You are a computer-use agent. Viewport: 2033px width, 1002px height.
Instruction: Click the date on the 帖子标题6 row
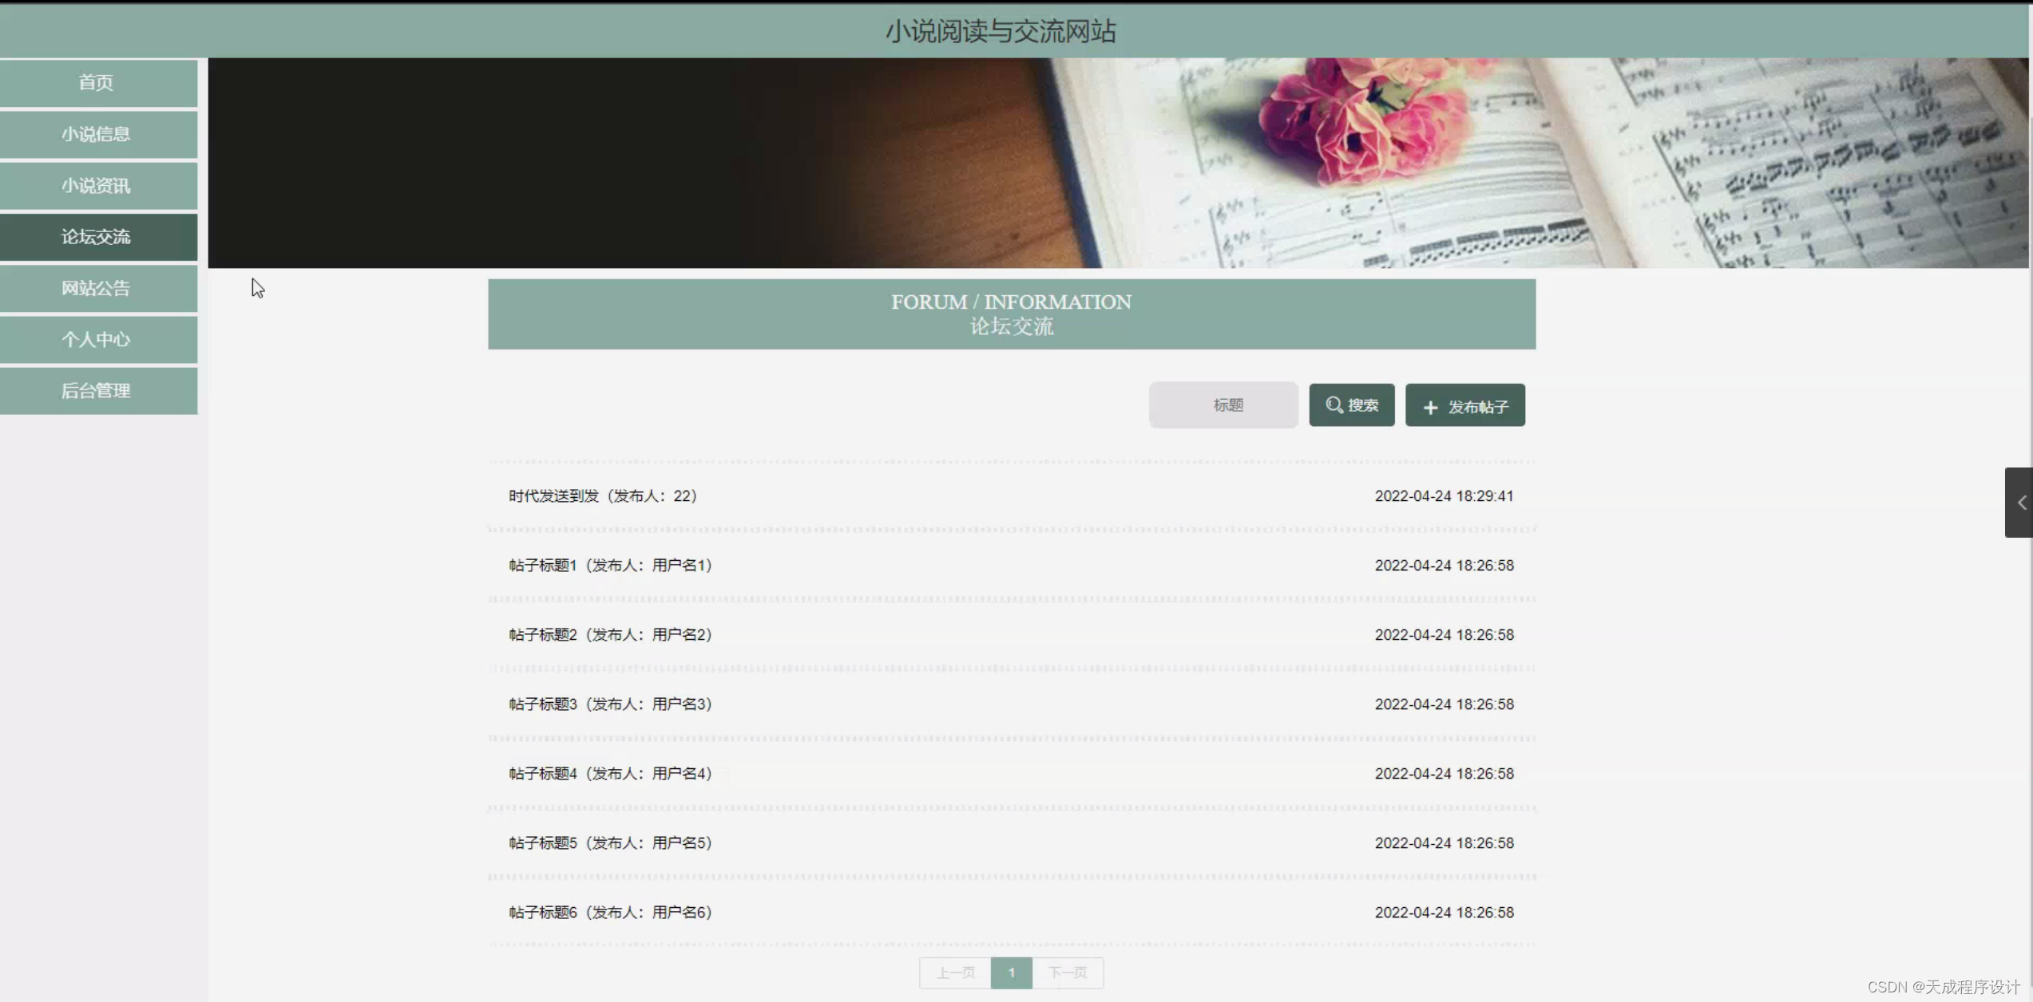point(1444,913)
